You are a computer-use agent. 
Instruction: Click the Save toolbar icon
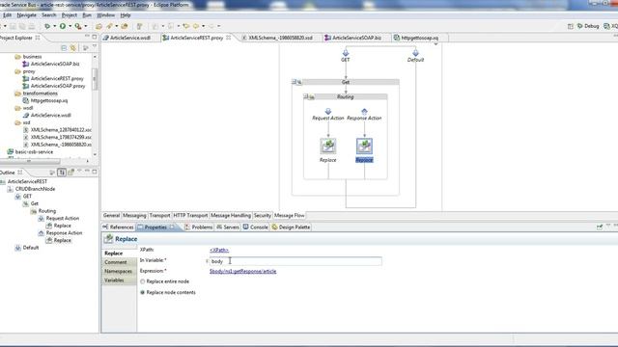point(13,26)
